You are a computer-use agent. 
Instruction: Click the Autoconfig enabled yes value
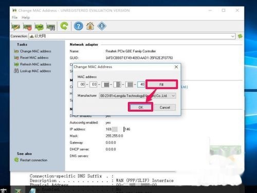(108, 122)
